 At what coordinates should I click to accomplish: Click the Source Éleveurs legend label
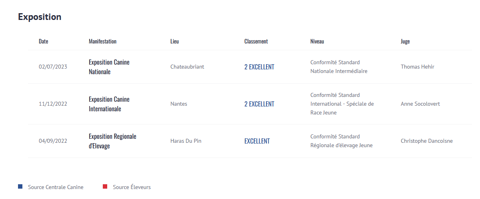pos(132,187)
